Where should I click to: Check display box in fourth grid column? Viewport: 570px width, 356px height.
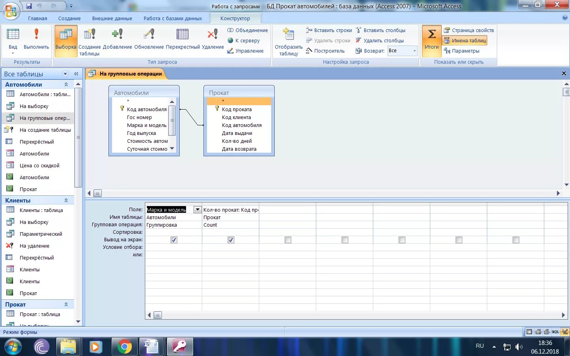click(345, 240)
